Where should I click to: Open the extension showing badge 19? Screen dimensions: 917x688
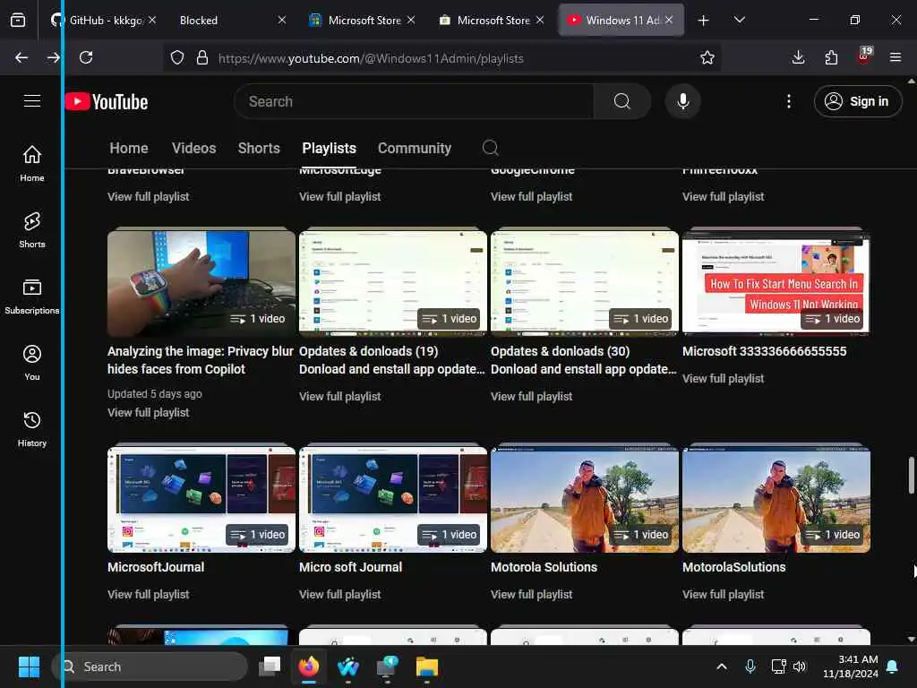coord(864,56)
